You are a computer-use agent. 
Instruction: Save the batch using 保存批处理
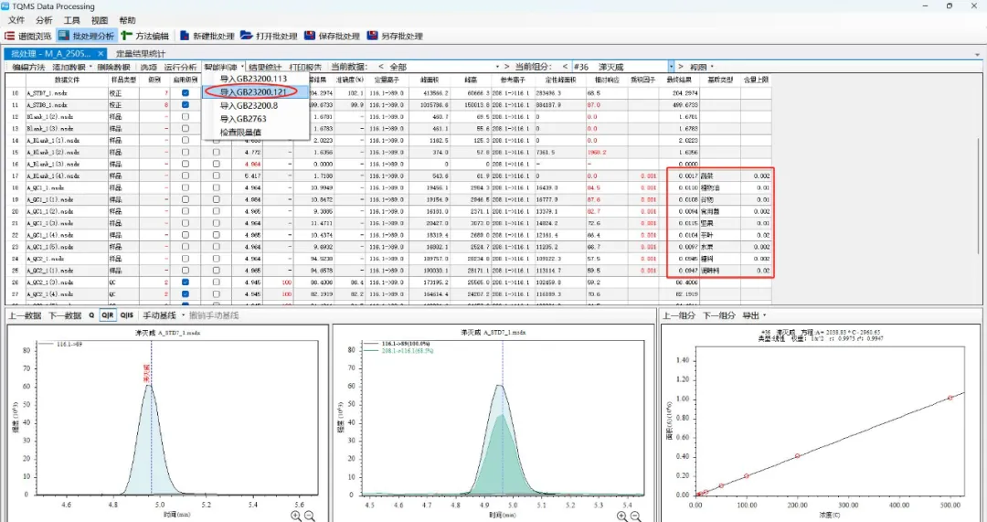pos(332,36)
